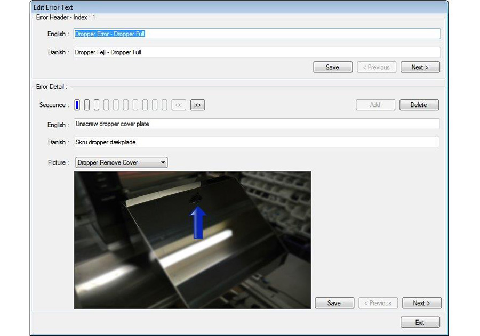Select the first sequence step box
Image resolution: width=480 pixels, height=336 pixels.
(77, 105)
